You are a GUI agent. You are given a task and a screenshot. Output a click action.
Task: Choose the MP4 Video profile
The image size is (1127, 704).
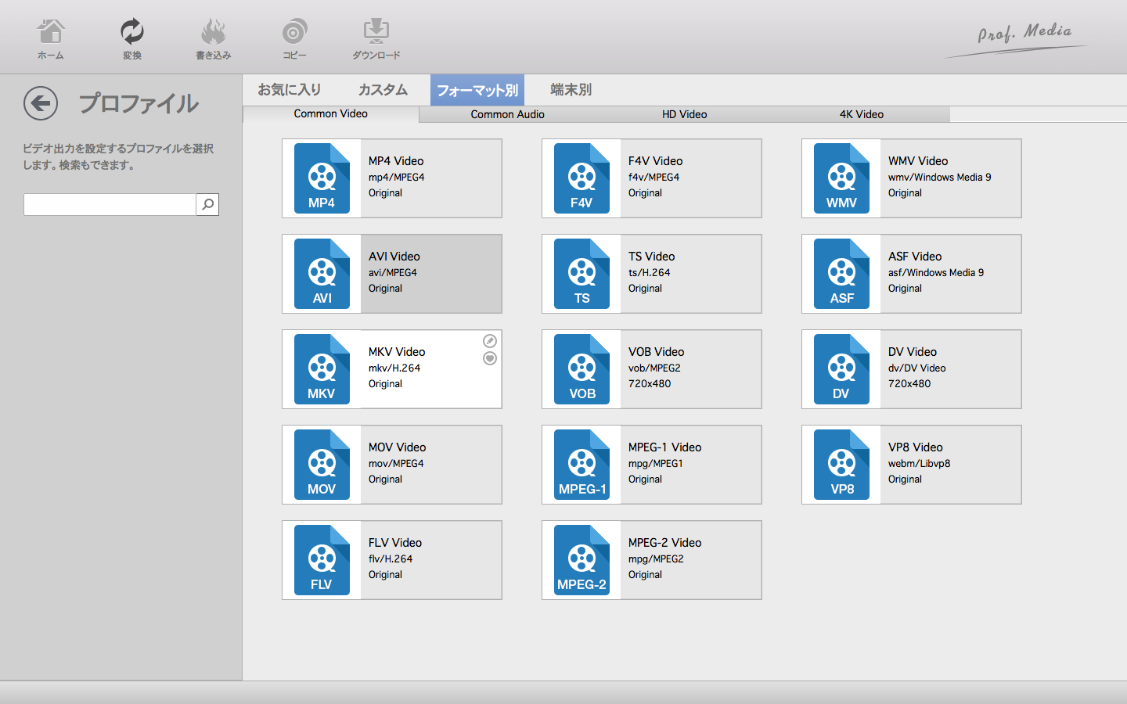[391, 178]
